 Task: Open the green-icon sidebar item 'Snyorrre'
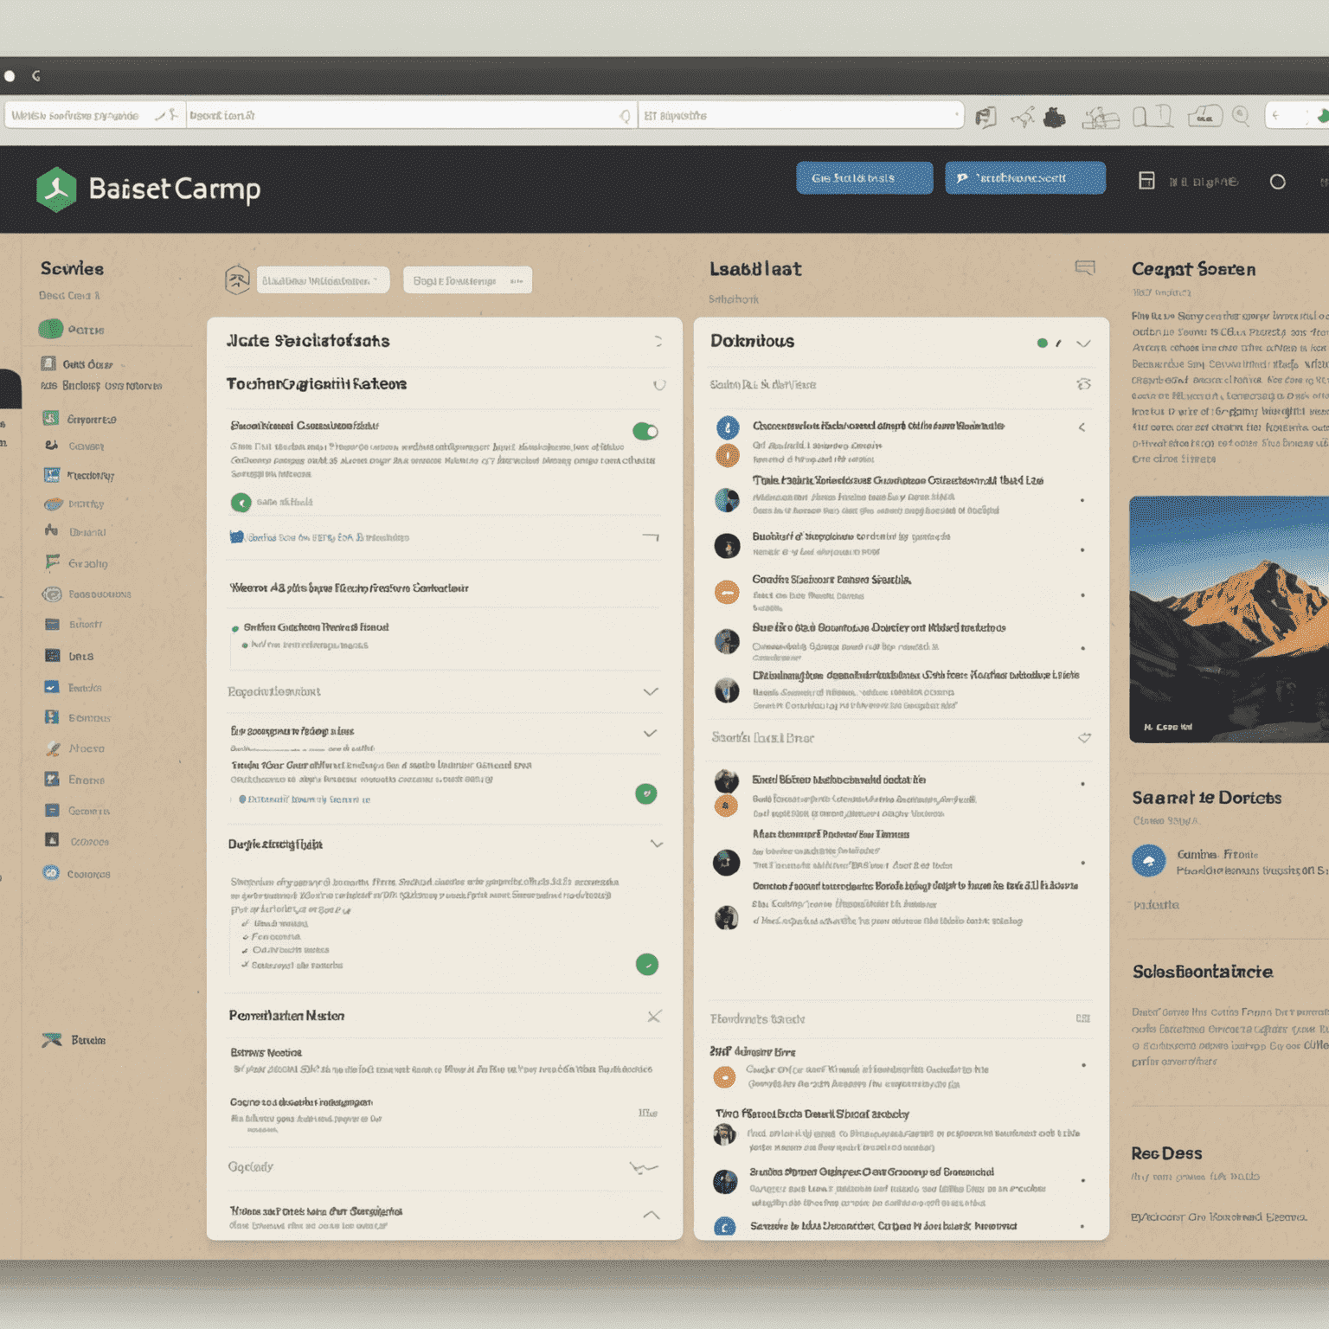tap(80, 419)
